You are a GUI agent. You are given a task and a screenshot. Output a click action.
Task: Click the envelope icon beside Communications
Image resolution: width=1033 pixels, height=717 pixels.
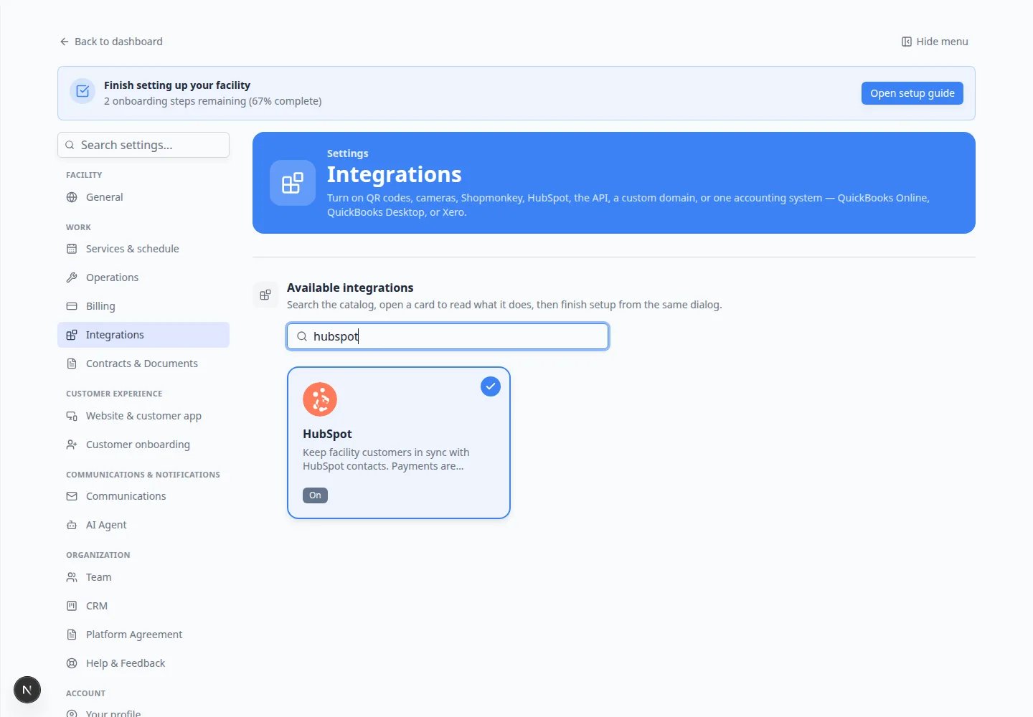[x=72, y=496]
